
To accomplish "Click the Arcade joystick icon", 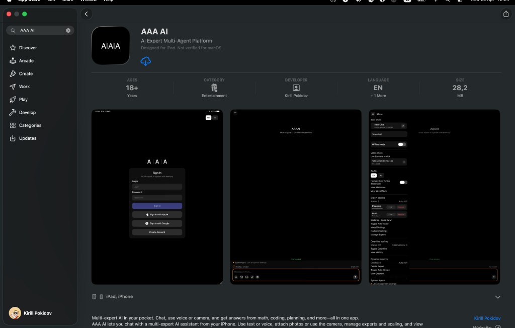I will [13, 61].
